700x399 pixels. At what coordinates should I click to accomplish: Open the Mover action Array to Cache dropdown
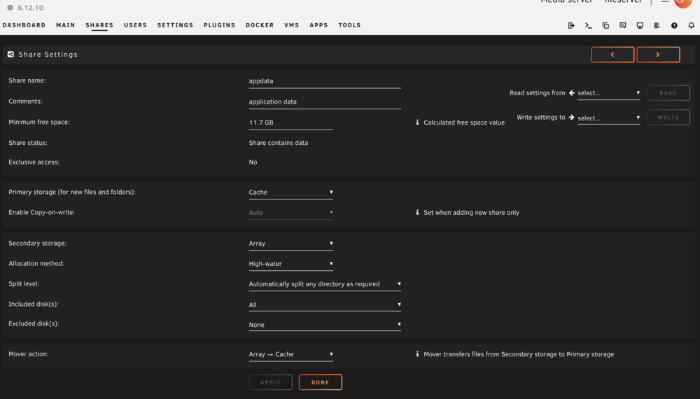[x=290, y=354]
